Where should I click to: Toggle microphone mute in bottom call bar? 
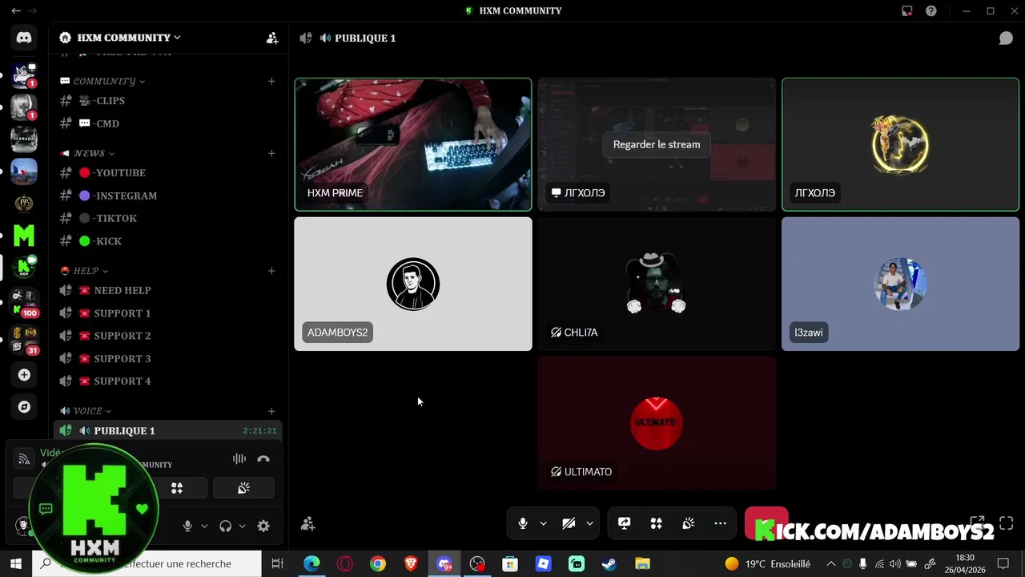522,523
